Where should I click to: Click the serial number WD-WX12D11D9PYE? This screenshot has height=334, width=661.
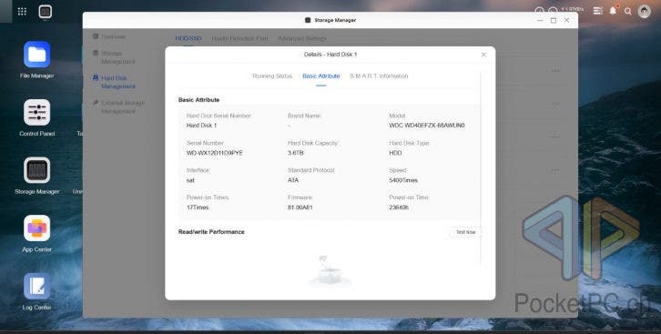215,153
